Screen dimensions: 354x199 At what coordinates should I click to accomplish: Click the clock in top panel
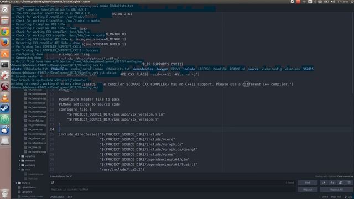343,2
